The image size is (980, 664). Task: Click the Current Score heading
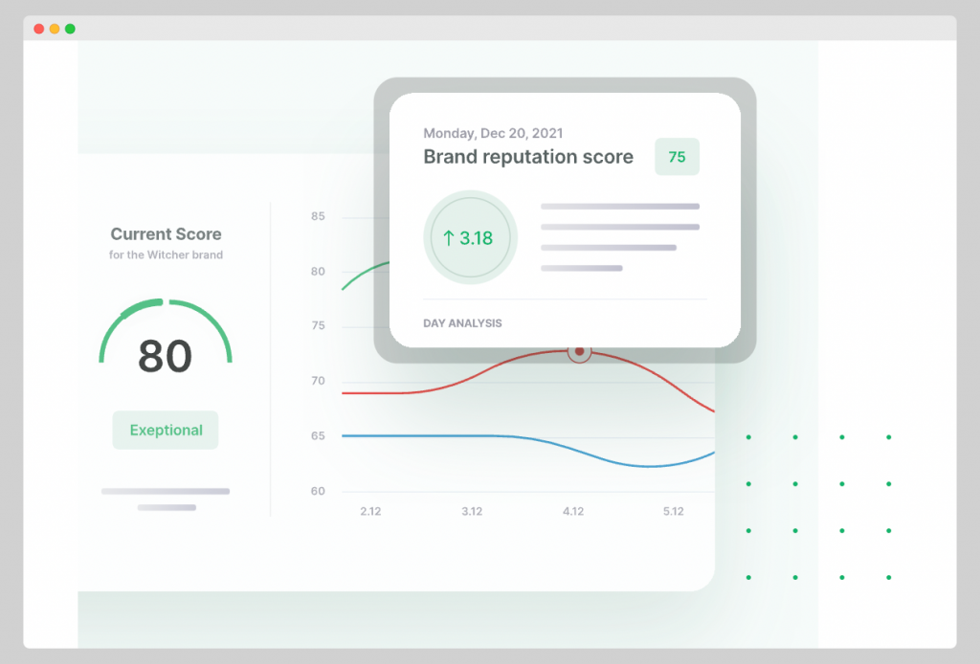pyautogui.click(x=166, y=234)
